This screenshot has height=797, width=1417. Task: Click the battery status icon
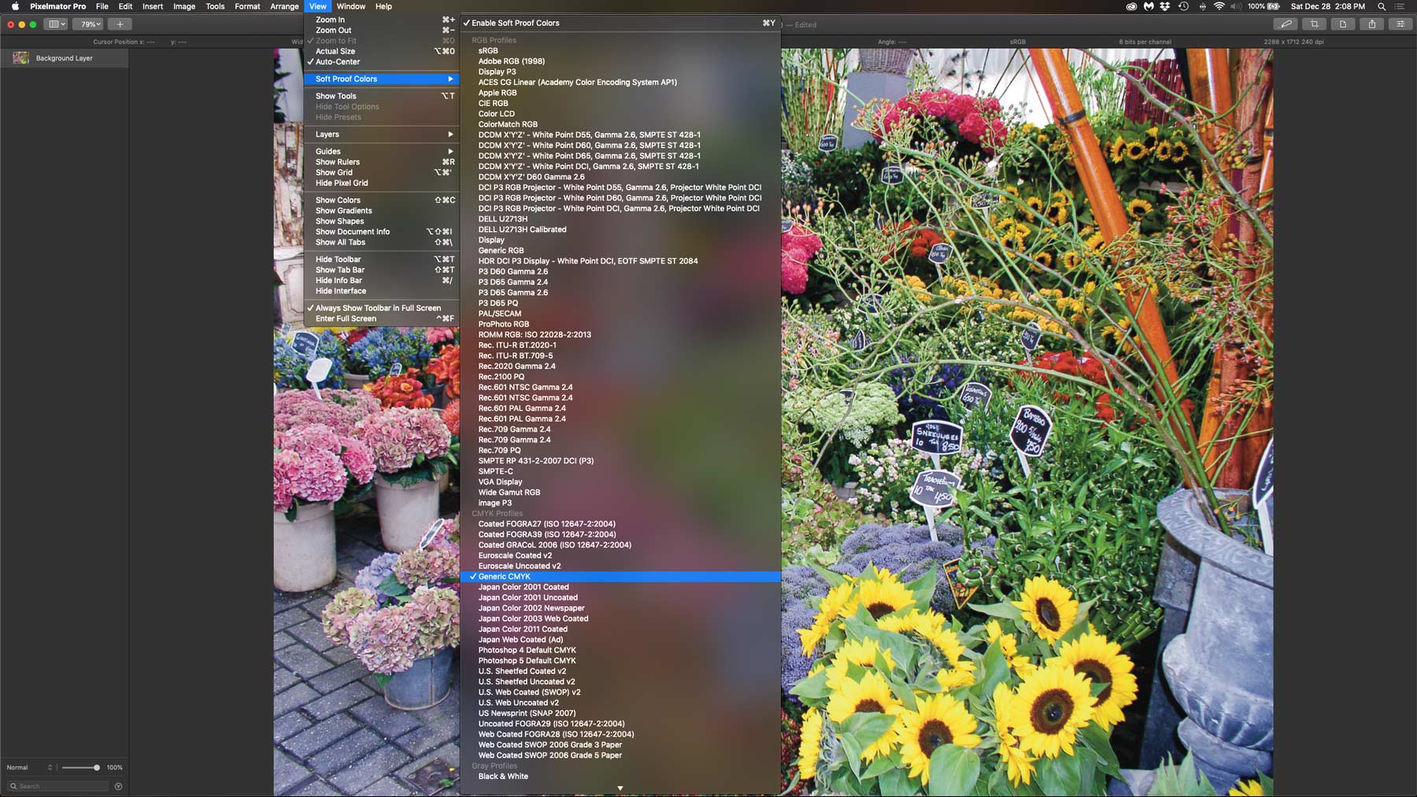tap(1274, 6)
